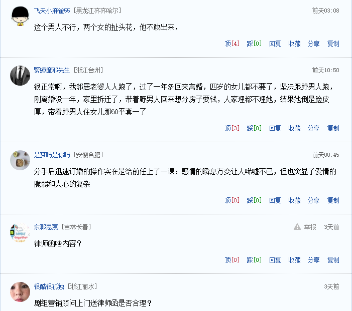Open username link 飞天小麻雀55
Viewport: 352px width, 311px height.
click(x=52, y=11)
